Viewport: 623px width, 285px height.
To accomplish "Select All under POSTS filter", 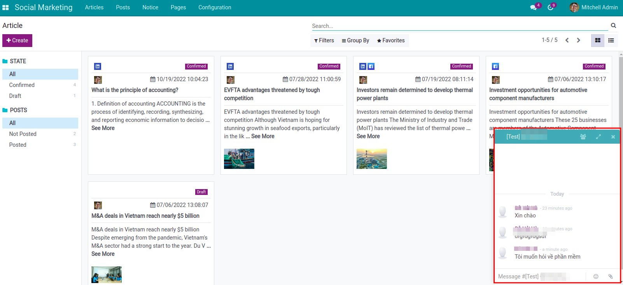I will click(x=40, y=123).
